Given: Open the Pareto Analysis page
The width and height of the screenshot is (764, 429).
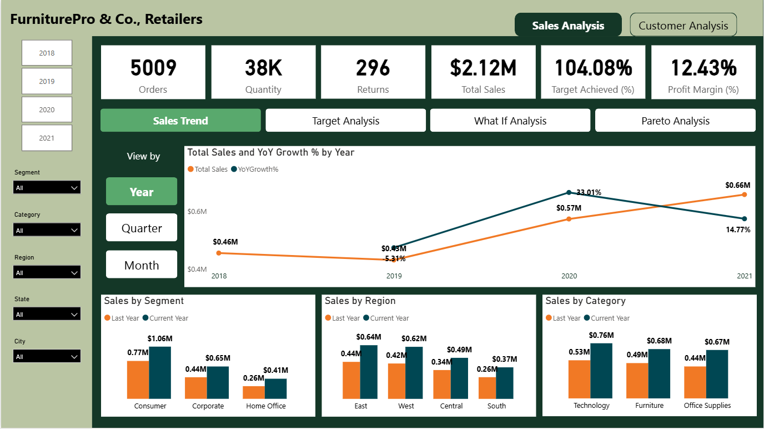Looking at the screenshot, I should [675, 120].
